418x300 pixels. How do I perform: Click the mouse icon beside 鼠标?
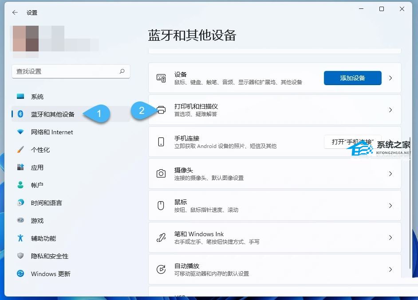tap(161, 206)
